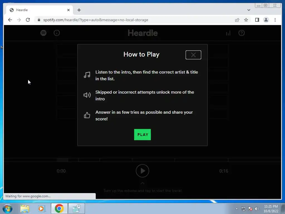Open the taskbar clock 11:21 PM
This screenshot has height=214, width=285.
pyautogui.click(x=271, y=209)
